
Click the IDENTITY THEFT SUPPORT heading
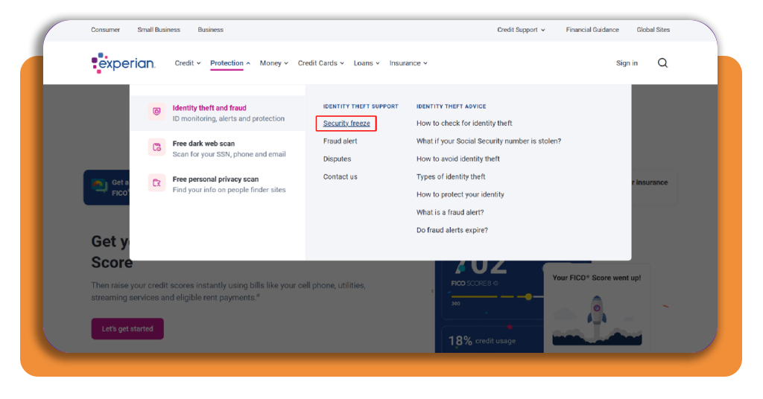coord(361,106)
